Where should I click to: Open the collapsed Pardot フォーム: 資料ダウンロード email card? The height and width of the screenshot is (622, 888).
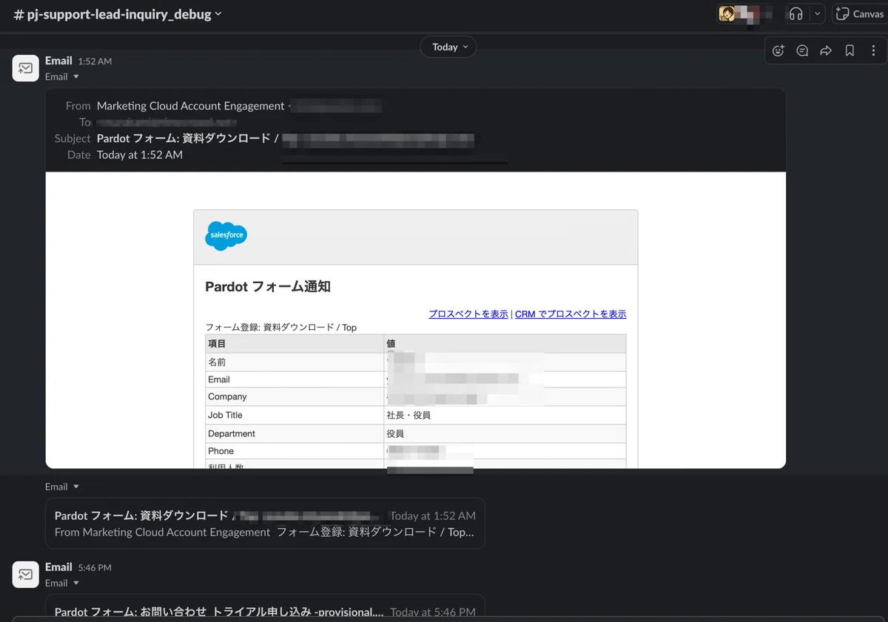tap(265, 523)
